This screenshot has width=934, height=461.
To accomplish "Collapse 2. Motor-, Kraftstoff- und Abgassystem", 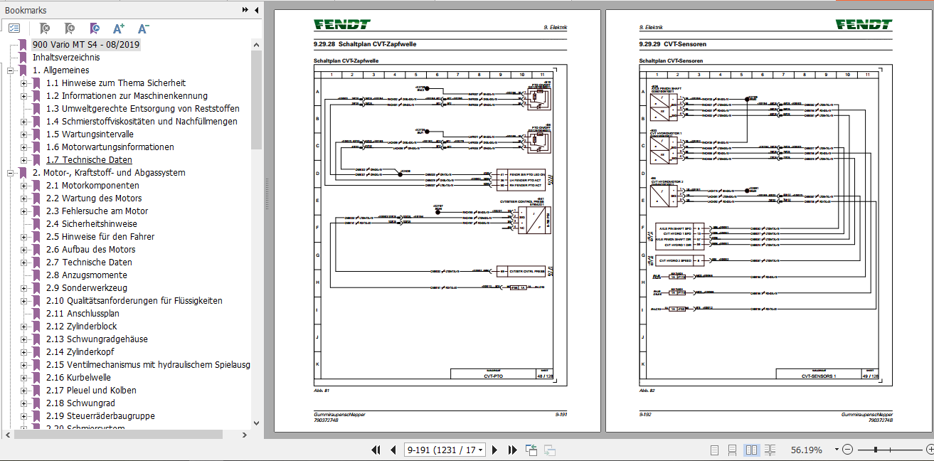I will [11, 173].
